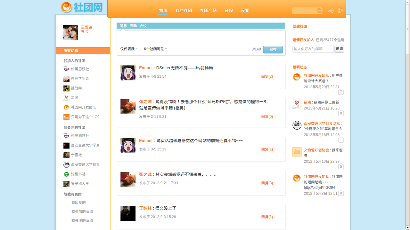Click the 还剩25477个邀请 text
This screenshot has height=230, width=410.
coord(330,40)
